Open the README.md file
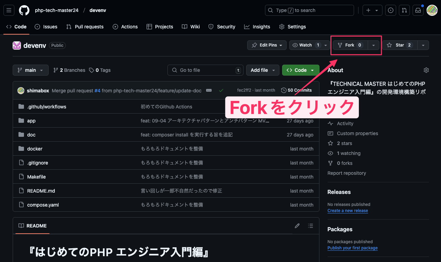The image size is (441, 262). pos(41,191)
